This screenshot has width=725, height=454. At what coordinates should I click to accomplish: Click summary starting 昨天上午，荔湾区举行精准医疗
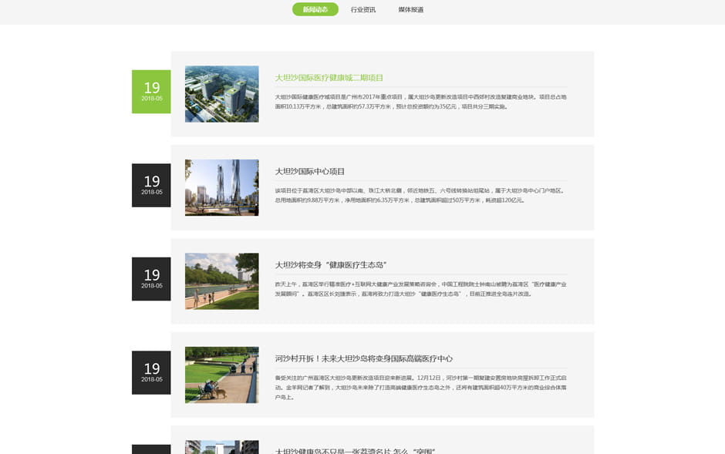click(421, 289)
